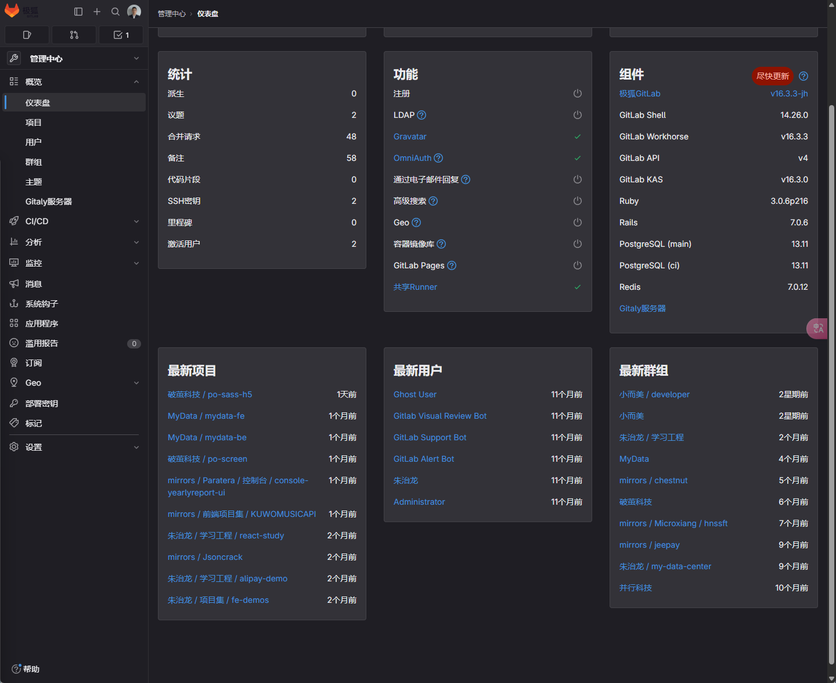Open 滥用报告 in the sidebar
Image resolution: width=836 pixels, height=683 pixels.
[74, 343]
